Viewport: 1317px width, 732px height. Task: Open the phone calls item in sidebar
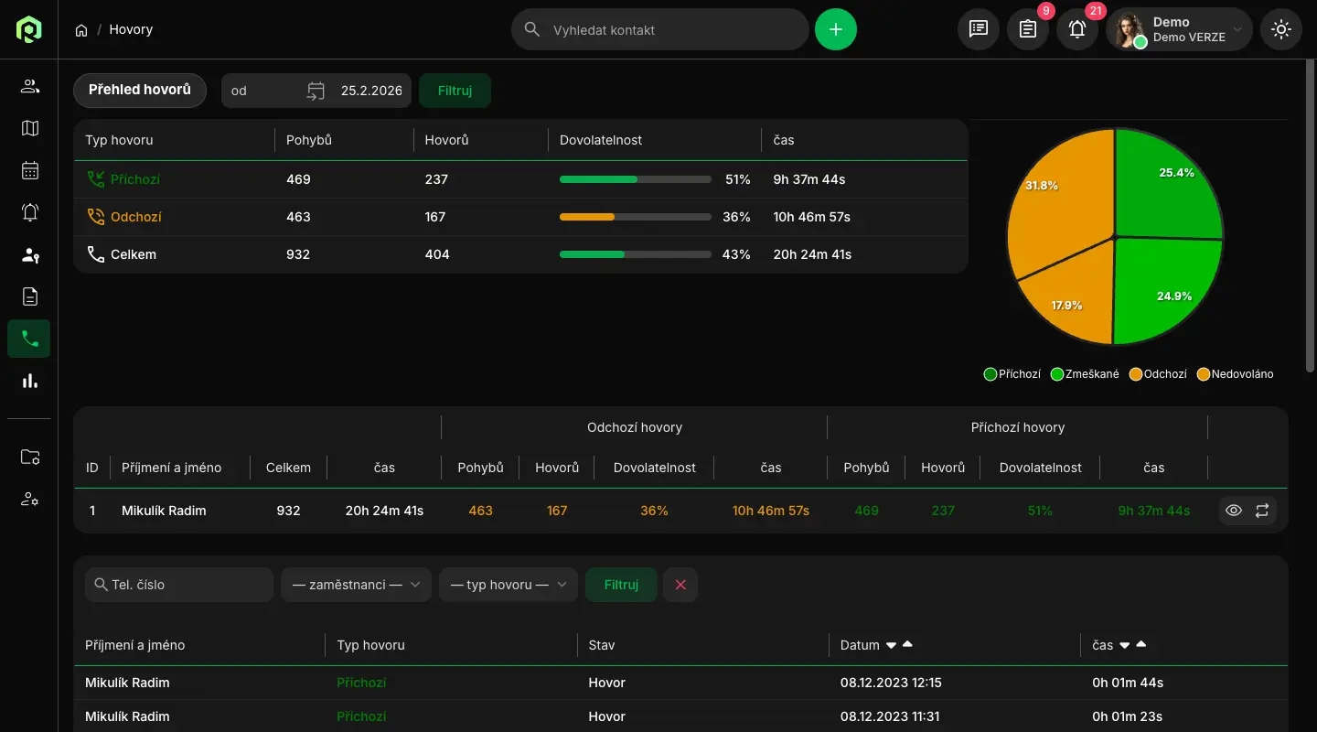(x=30, y=339)
